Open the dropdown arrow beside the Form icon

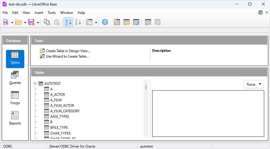[96, 22]
